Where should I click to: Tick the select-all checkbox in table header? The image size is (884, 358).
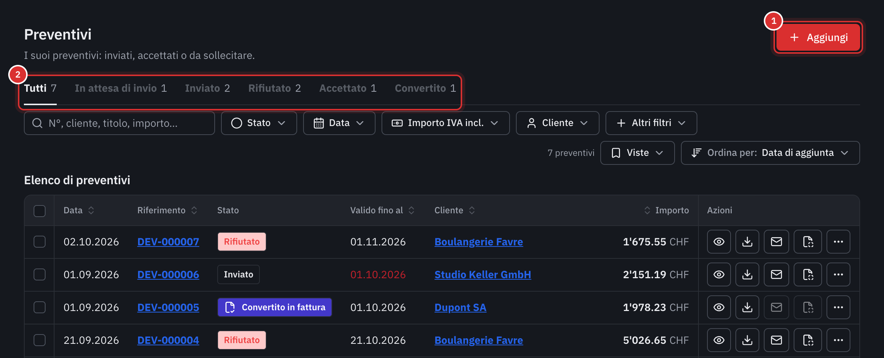40,211
